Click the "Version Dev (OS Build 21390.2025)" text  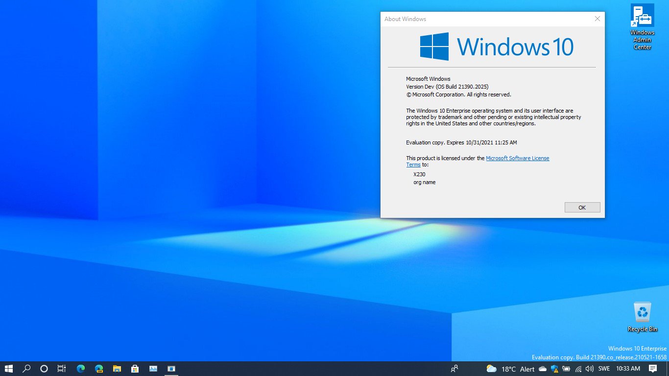[447, 87]
